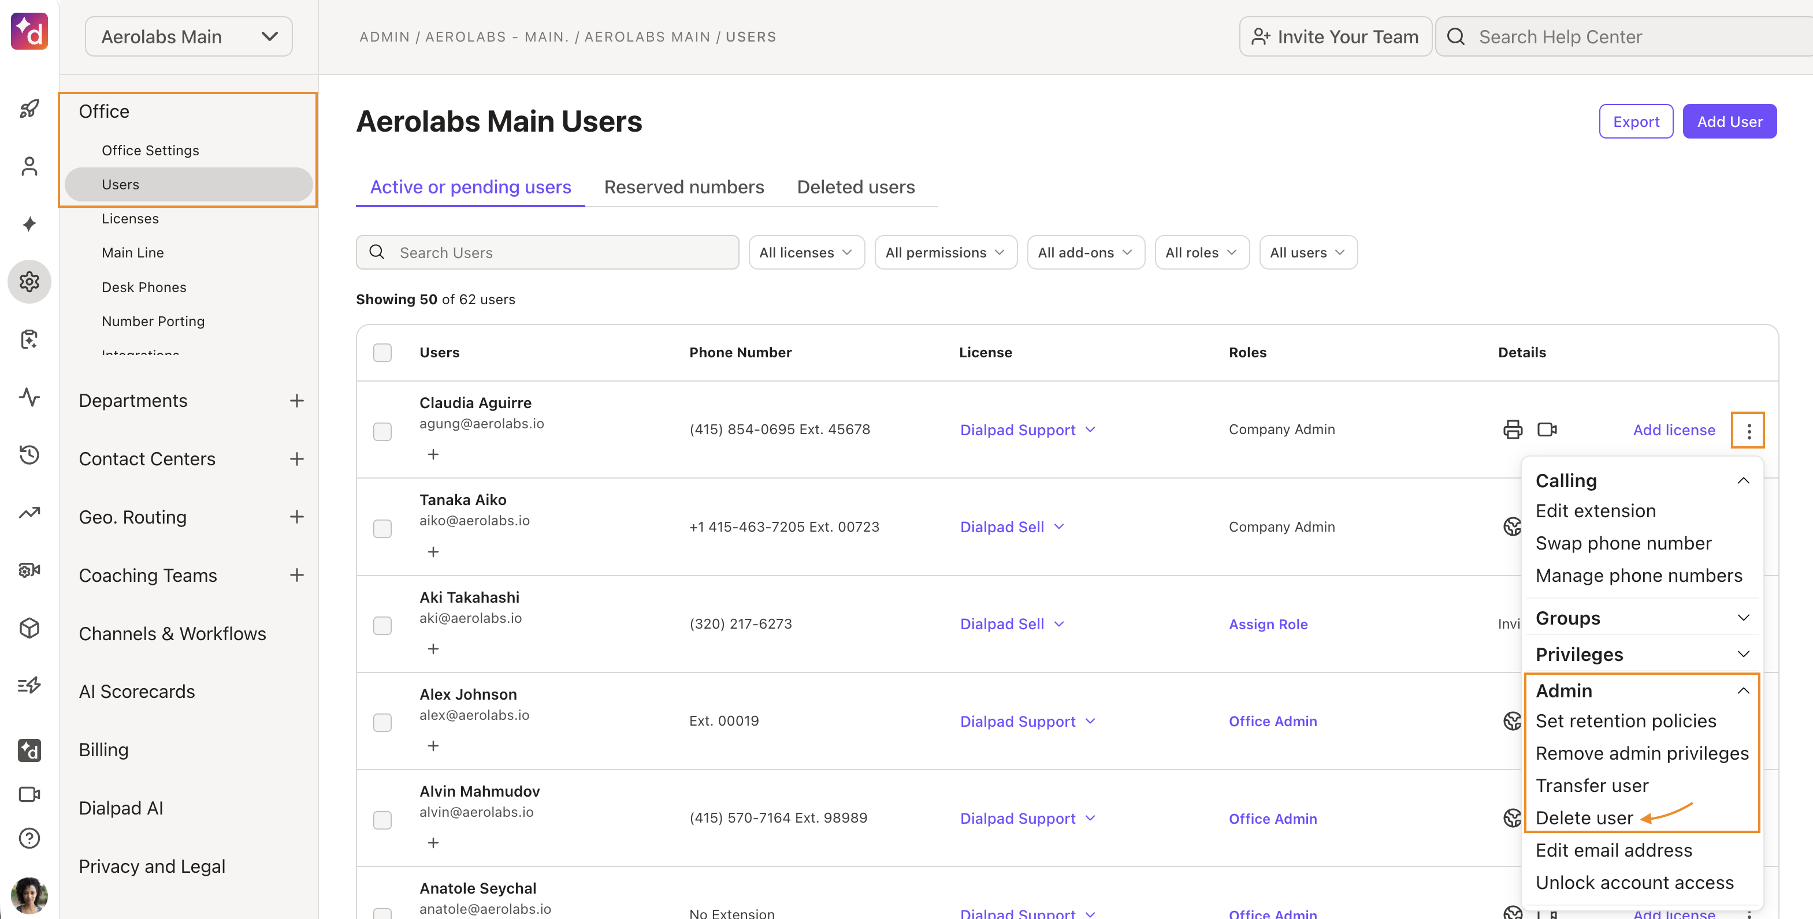Open the user avatar at sidebar bottom
The image size is (1813, 919).
tap(29, 895)
